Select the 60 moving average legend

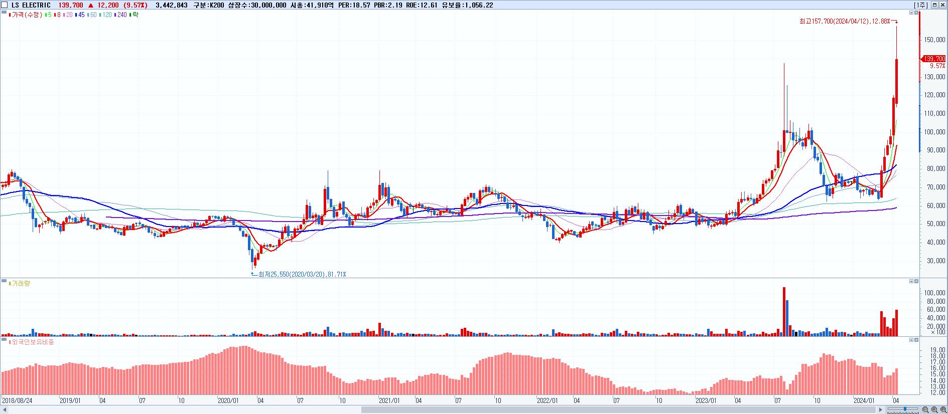point(92,15)
